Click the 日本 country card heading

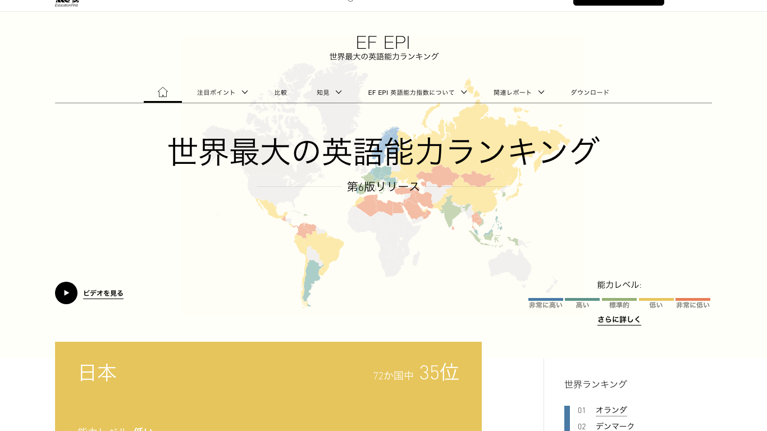97,373
